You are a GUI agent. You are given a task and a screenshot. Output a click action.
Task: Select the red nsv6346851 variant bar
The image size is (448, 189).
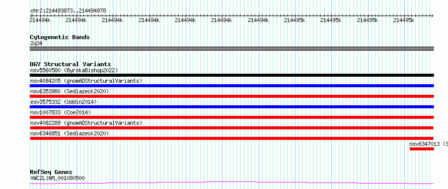click(232, 138)
